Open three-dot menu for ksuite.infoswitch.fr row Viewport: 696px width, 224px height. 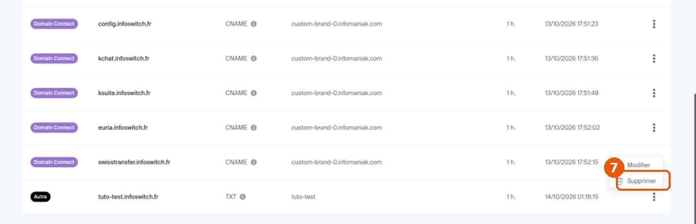click(654, 93)
